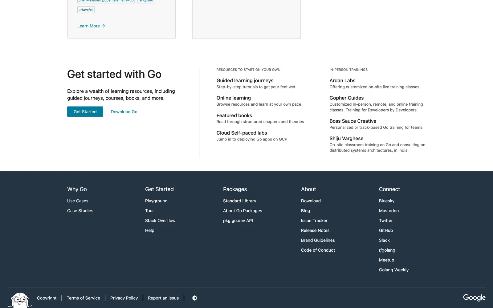
Task: Open Cloud Self-paced labs
Action: pyautogui.click(x=242, y=133)
